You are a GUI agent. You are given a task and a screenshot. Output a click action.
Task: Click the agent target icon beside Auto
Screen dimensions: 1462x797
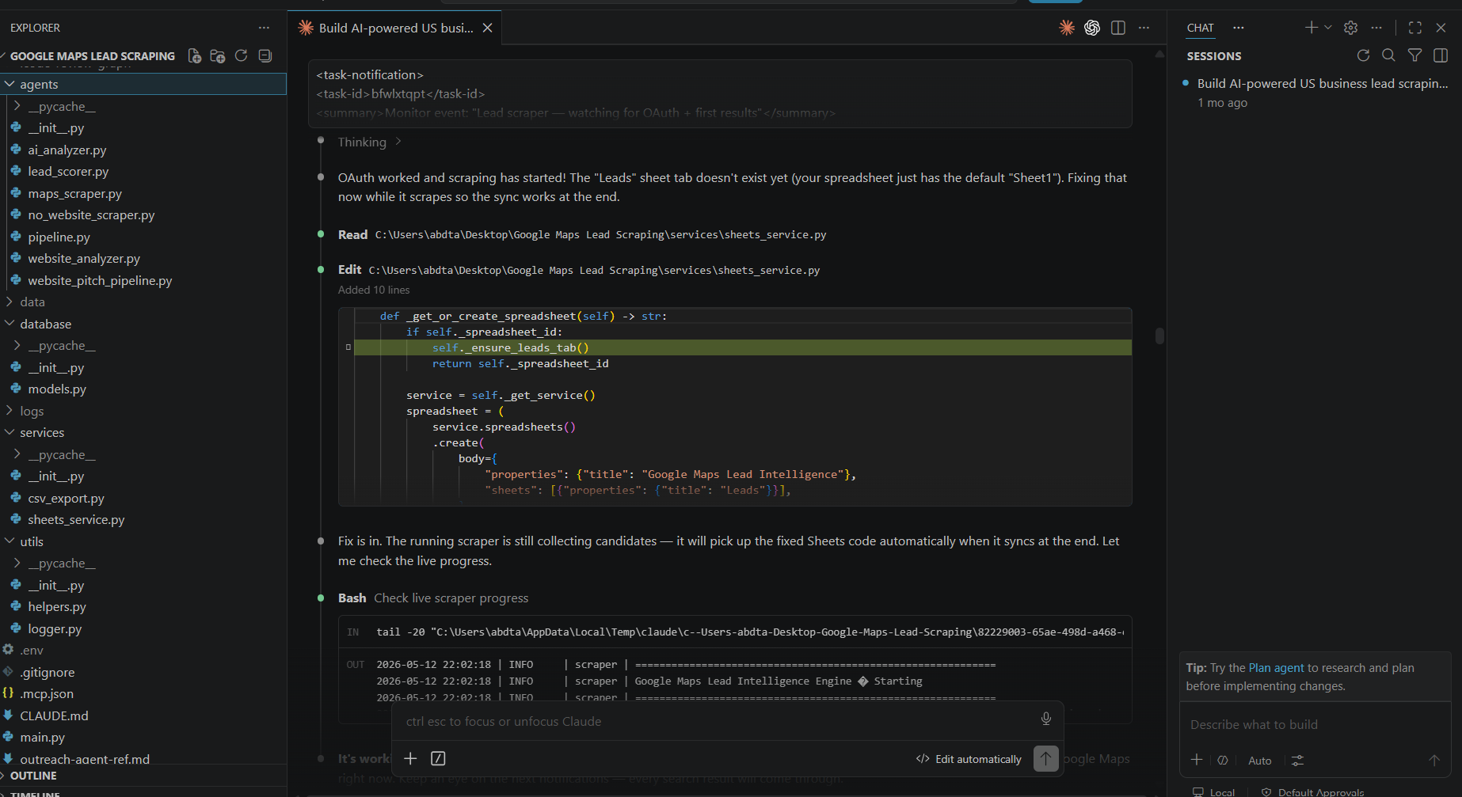click(1223, 760)
